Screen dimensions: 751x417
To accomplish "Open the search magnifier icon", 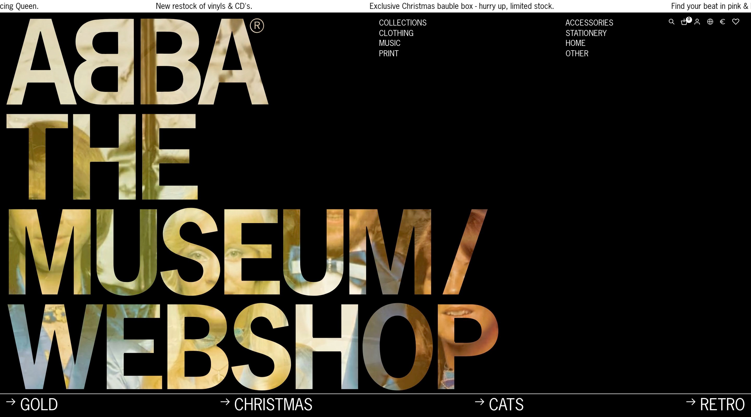I will pyautogui.click(x=671, y=22).
